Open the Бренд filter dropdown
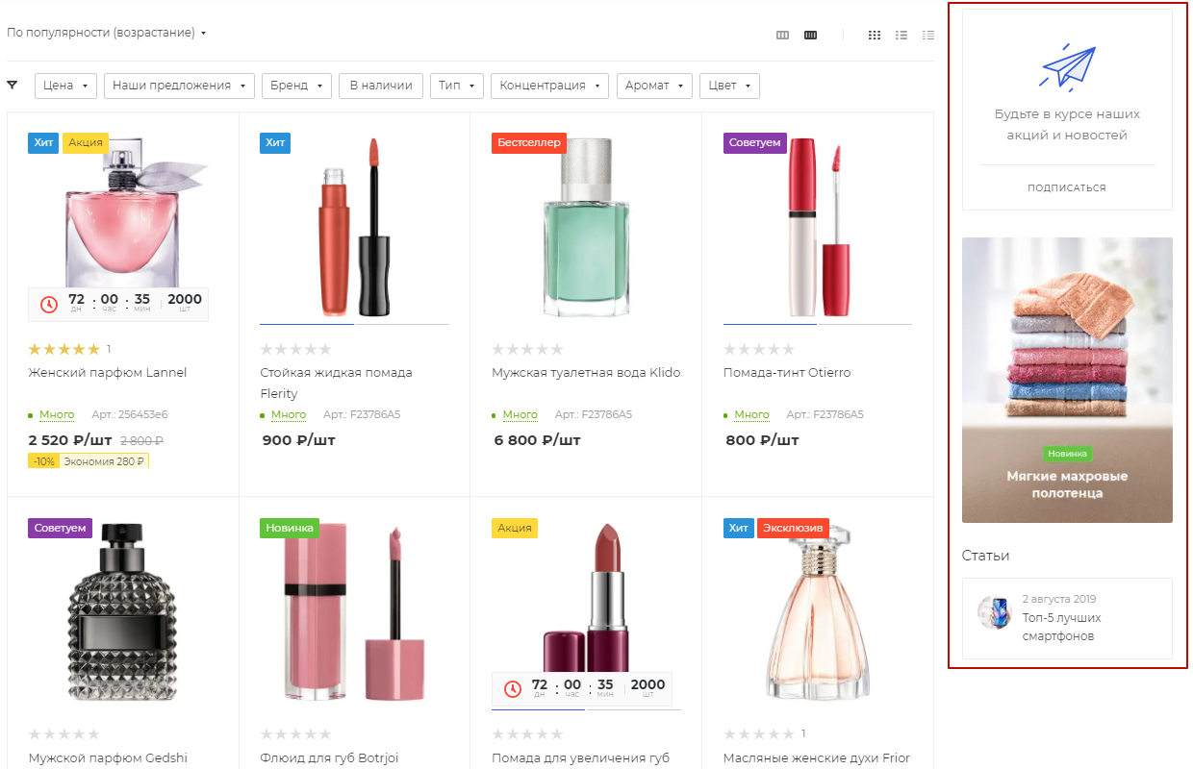Viewport: 1193px width, 769px height. (296, 86)
